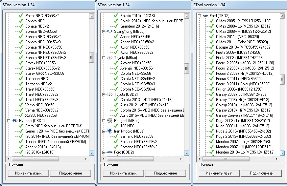Click Подключение button in right window
This screenshot has width=287, height=186.
[261, 173]
